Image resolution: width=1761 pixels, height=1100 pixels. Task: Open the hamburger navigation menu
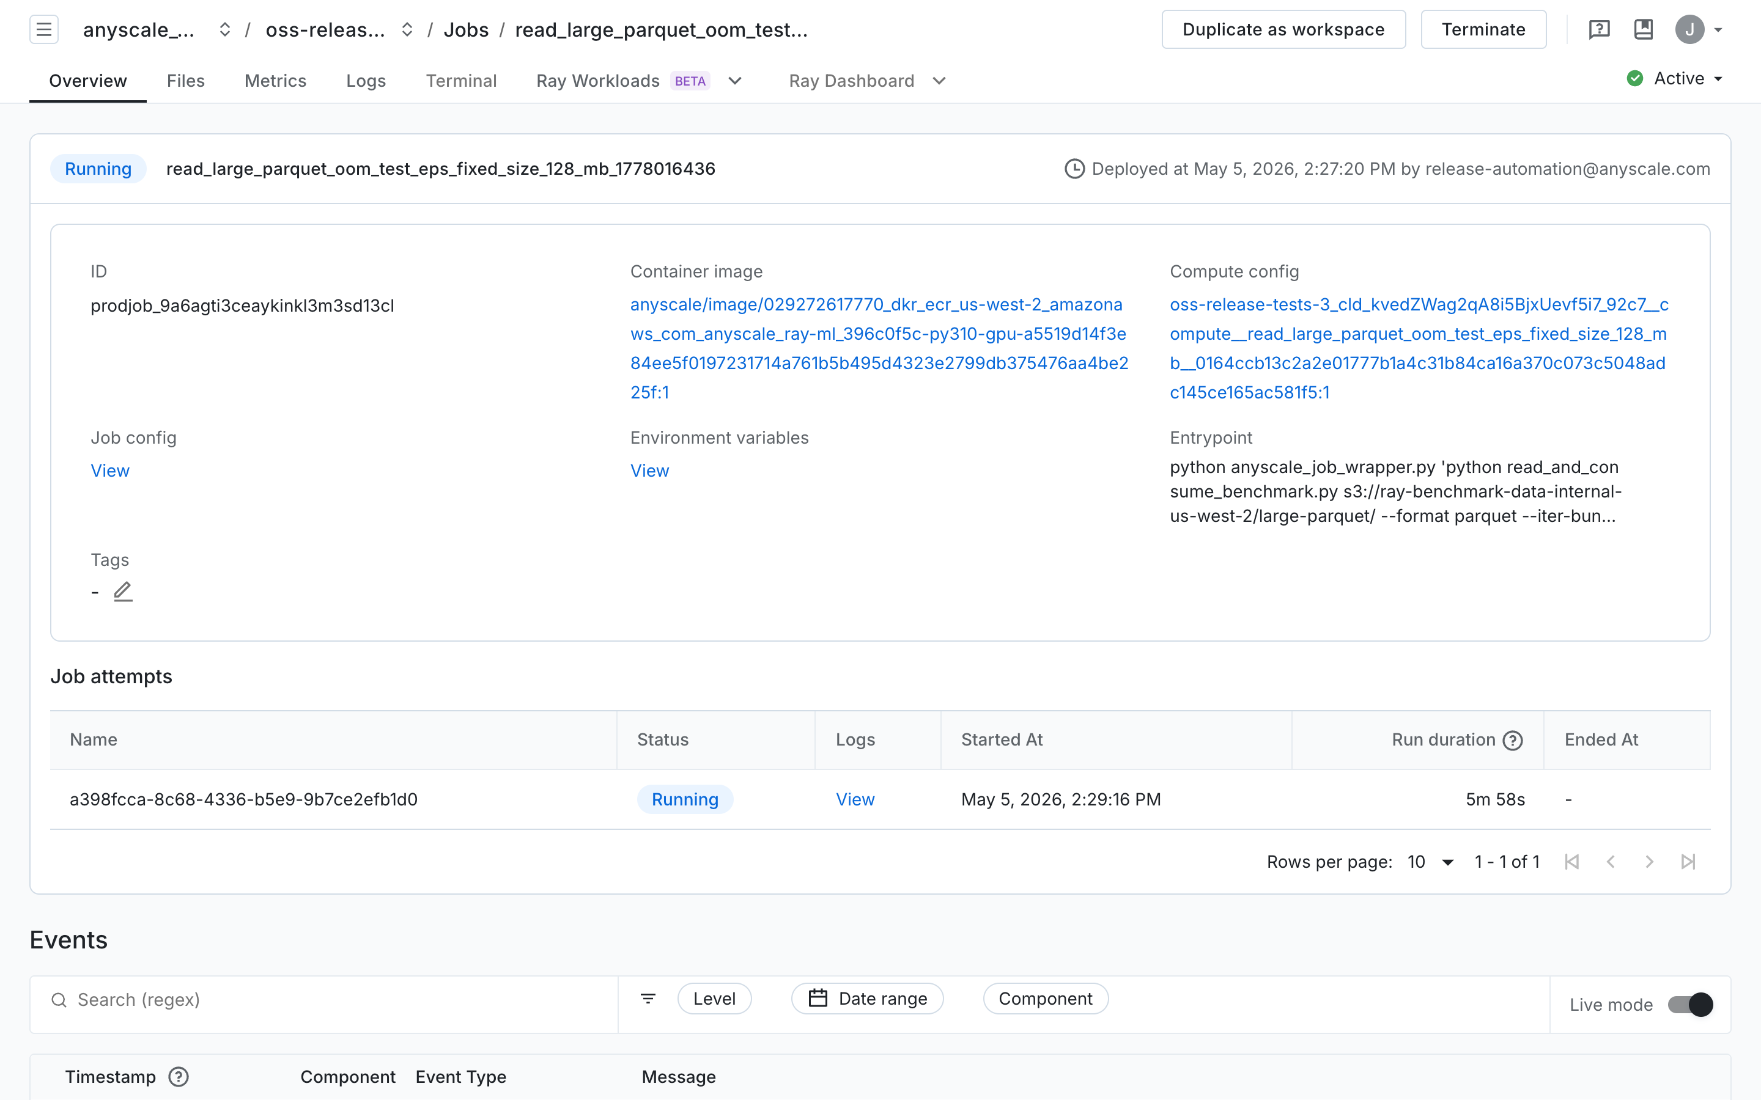coord(43,29)
